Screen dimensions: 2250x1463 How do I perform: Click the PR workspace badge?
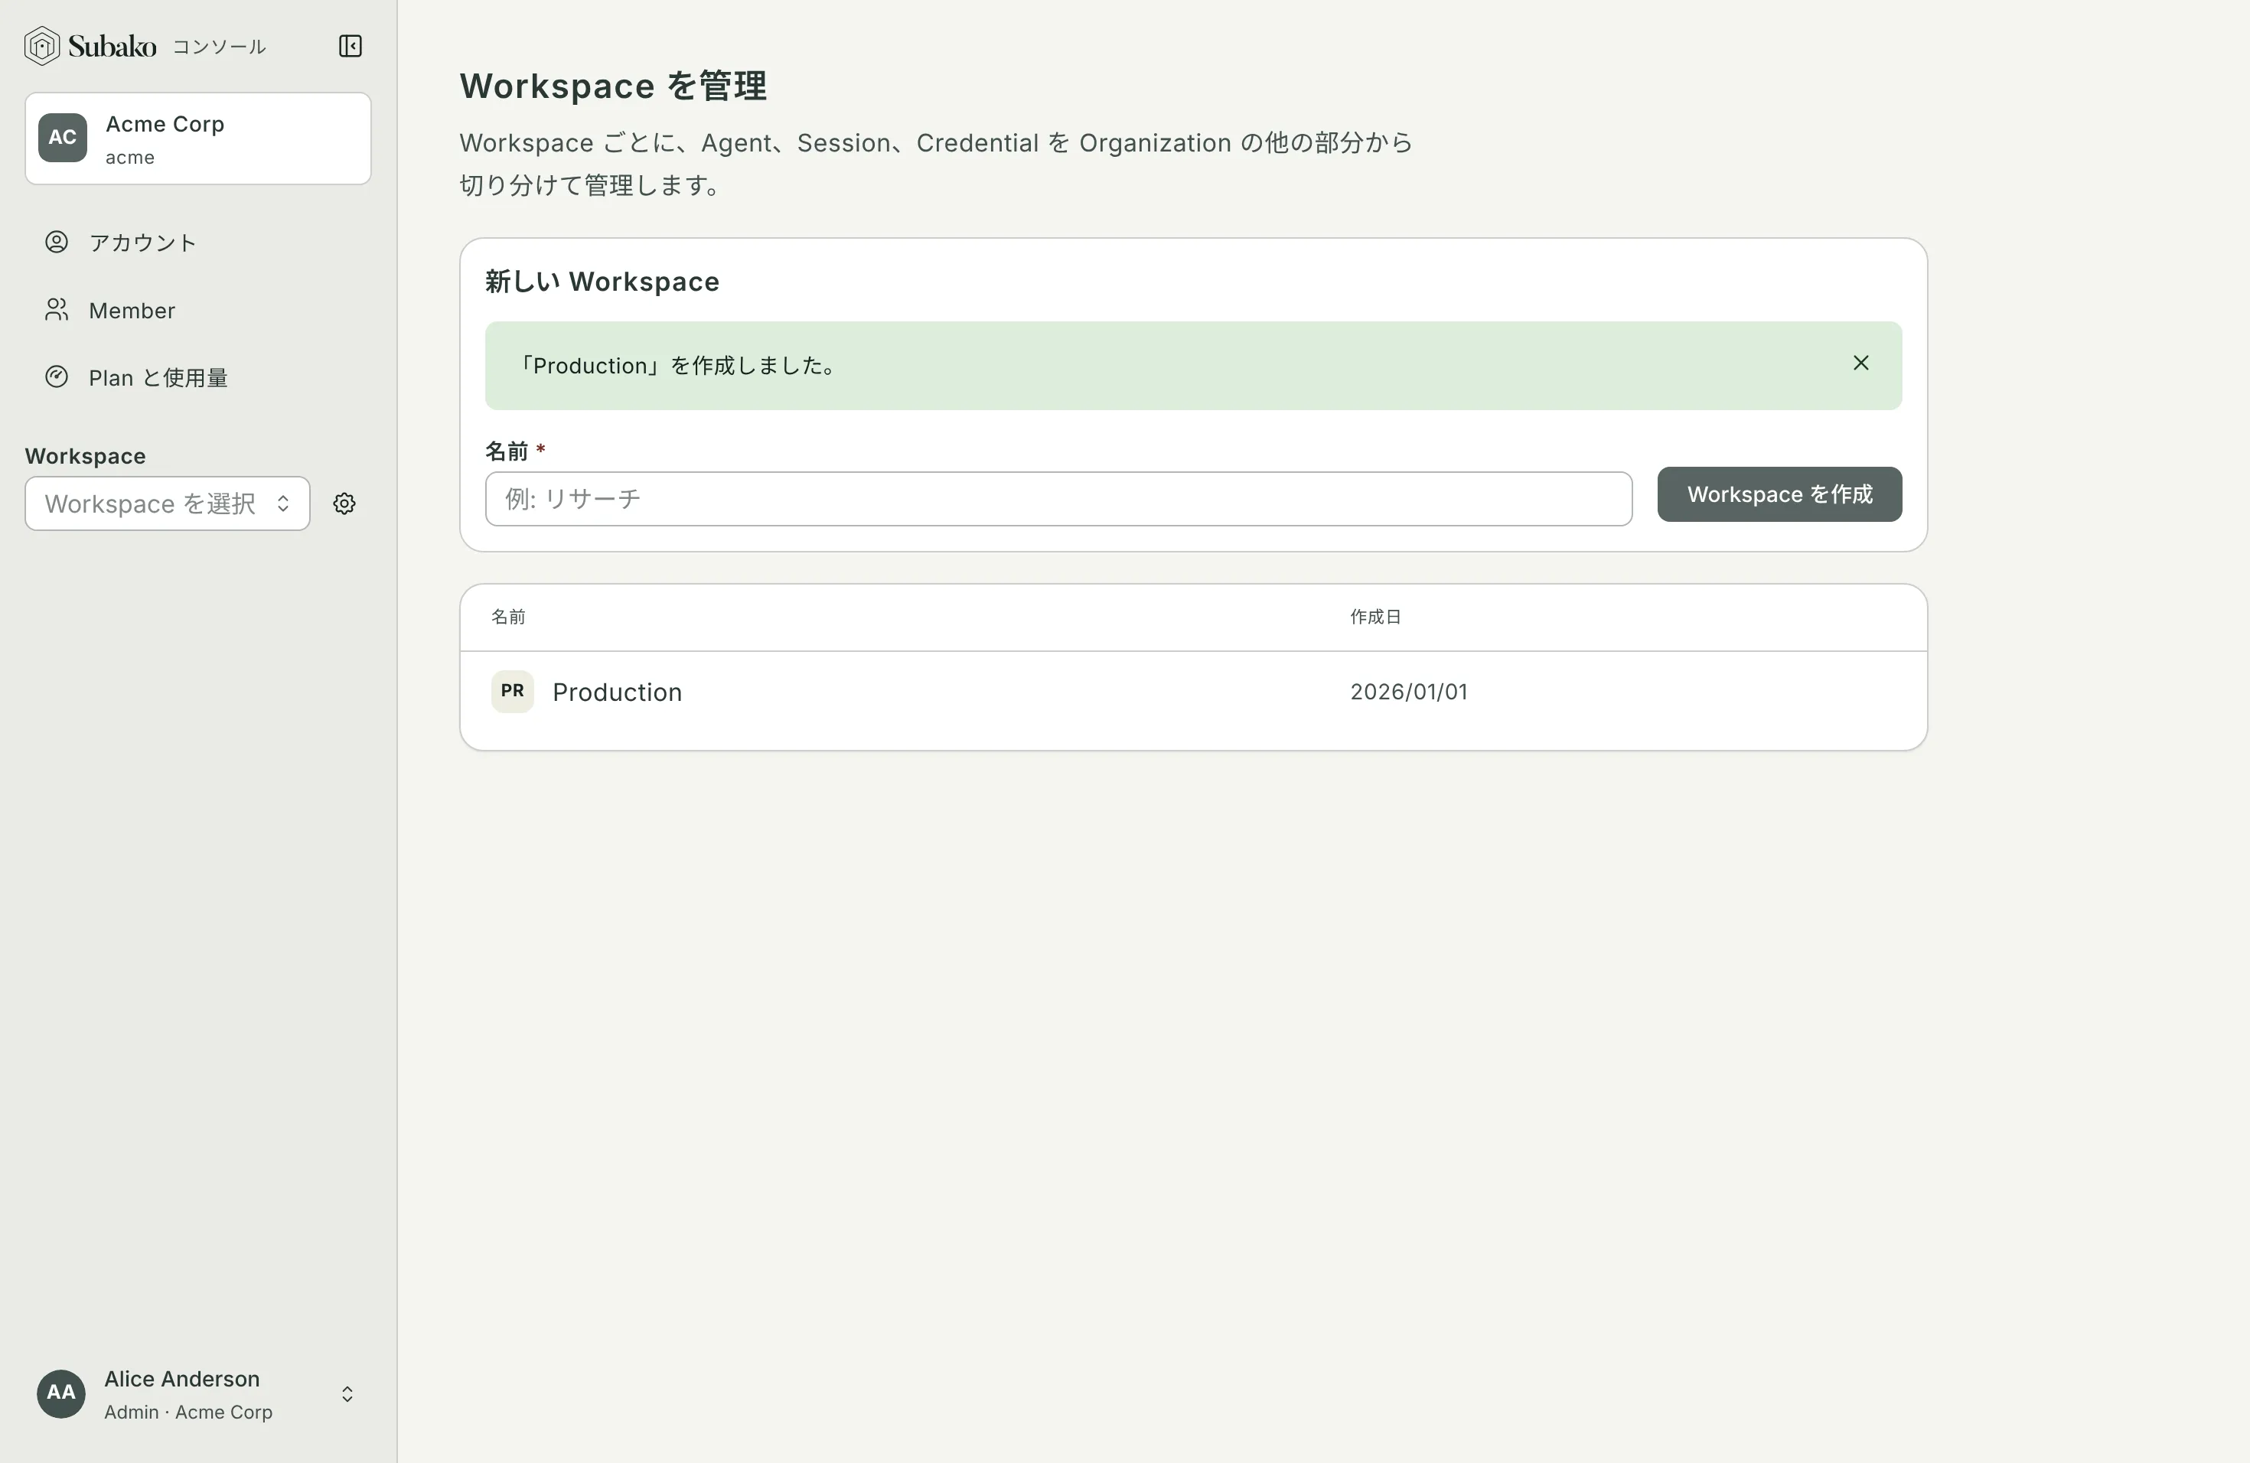513,691
